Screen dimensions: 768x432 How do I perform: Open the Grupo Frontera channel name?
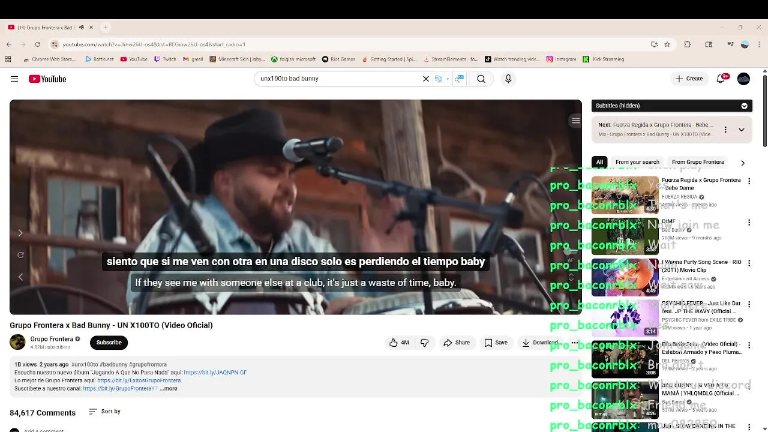[52, 339]
